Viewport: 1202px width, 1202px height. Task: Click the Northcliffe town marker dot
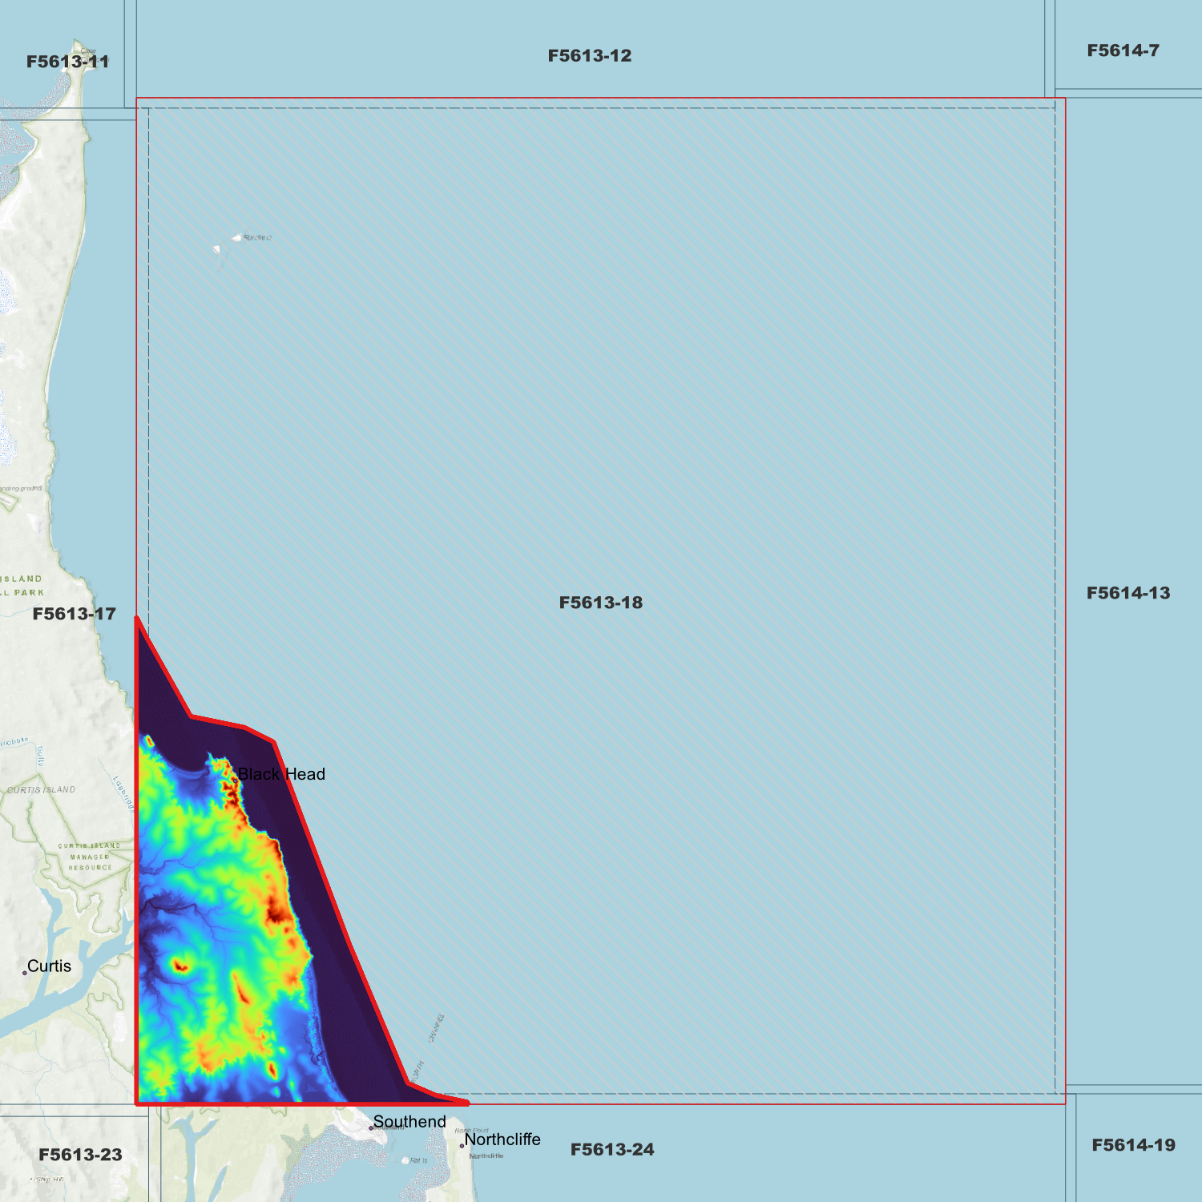point(462,1146)
